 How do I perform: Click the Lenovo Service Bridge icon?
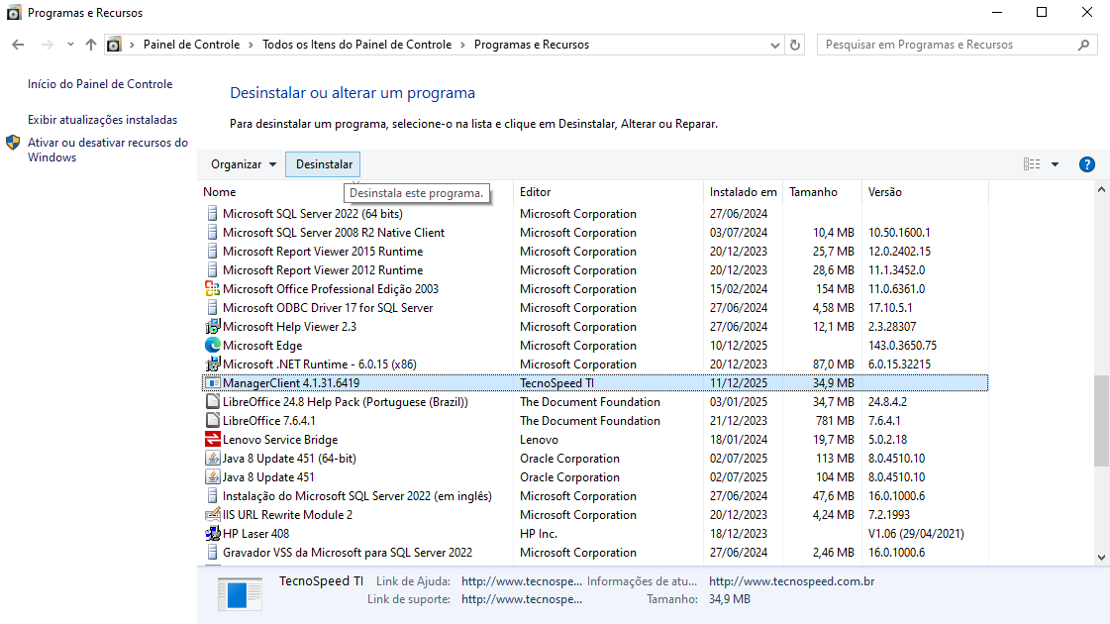212,440
